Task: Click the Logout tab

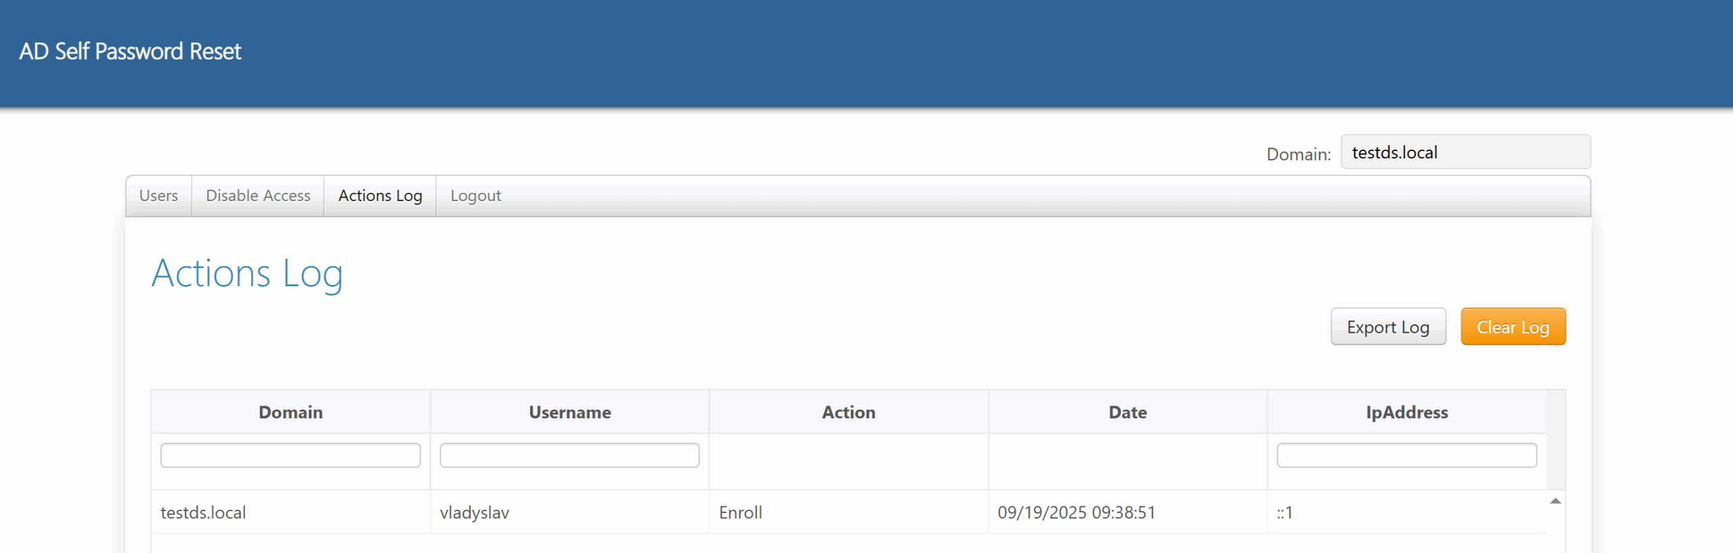Action: pyautogui.click(x=475, y=196)
